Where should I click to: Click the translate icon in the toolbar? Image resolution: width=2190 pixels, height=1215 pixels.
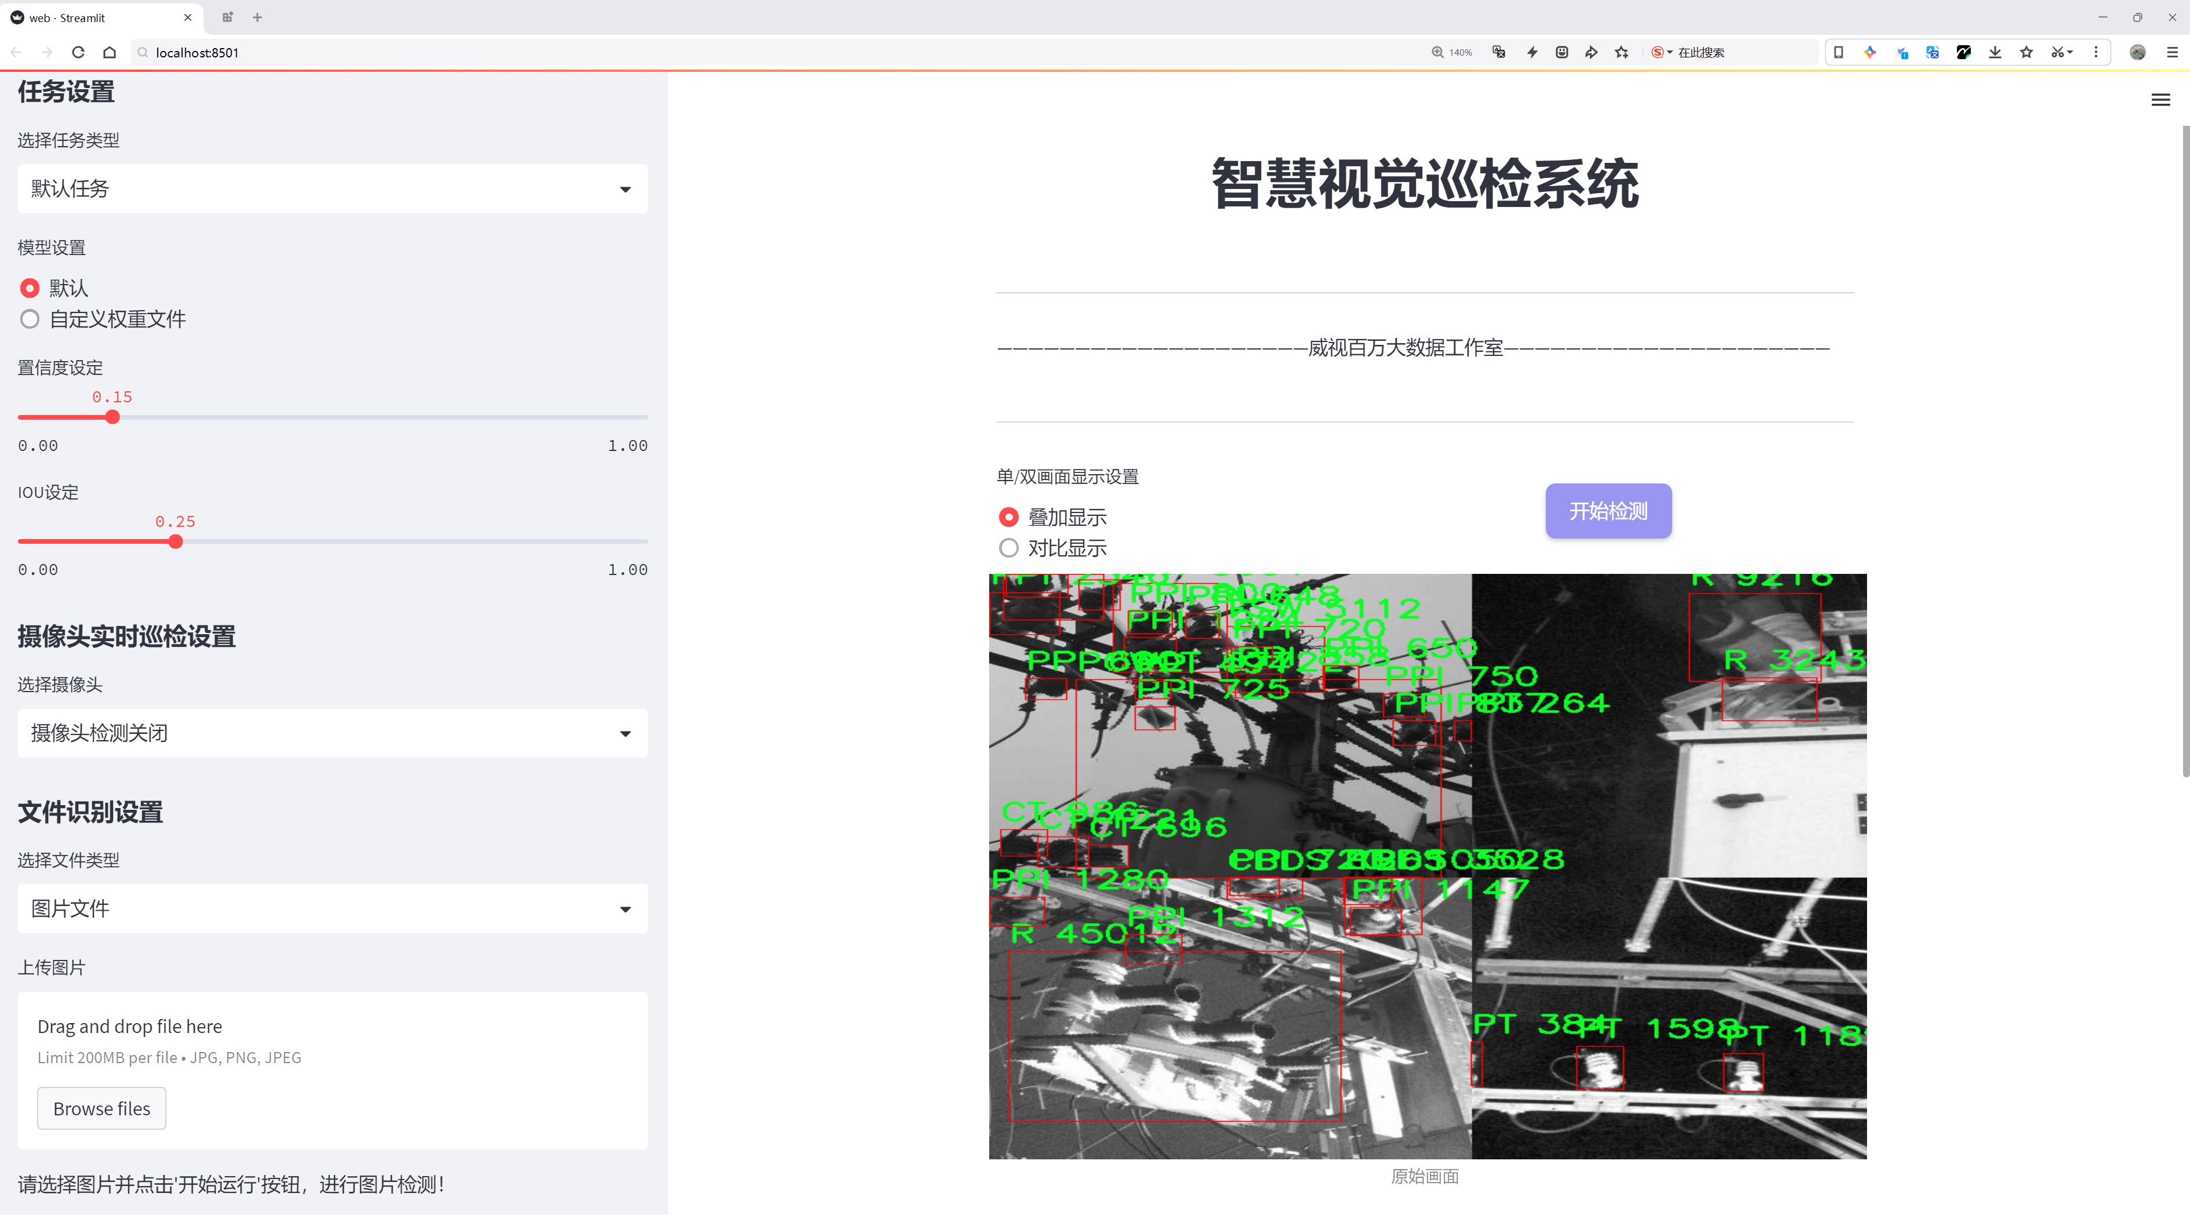tap(1931, 52)
